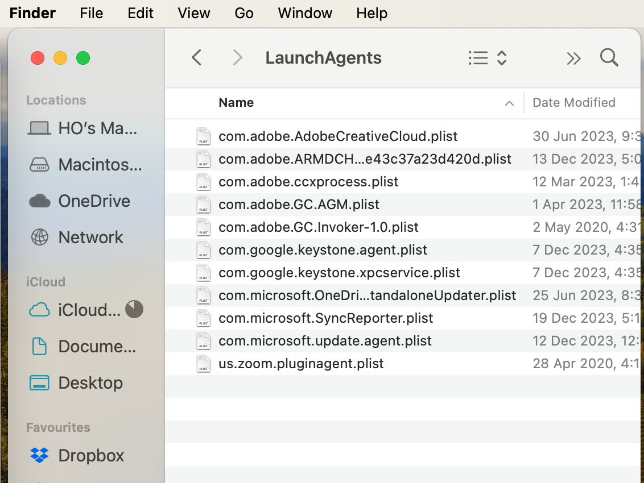The image size is (644, 483).
Task: Show more toolbar items with double chevron
Action: pyautogui.click(x=573, y=58)
